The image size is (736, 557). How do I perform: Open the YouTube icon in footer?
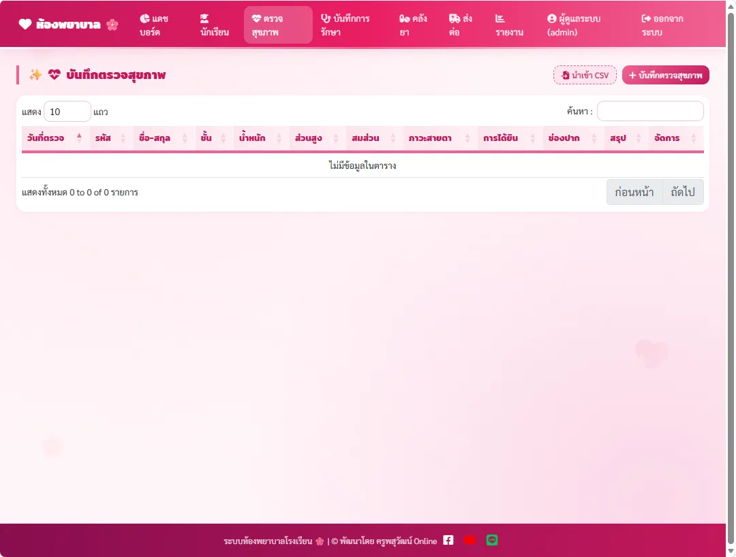click(470, 540)
